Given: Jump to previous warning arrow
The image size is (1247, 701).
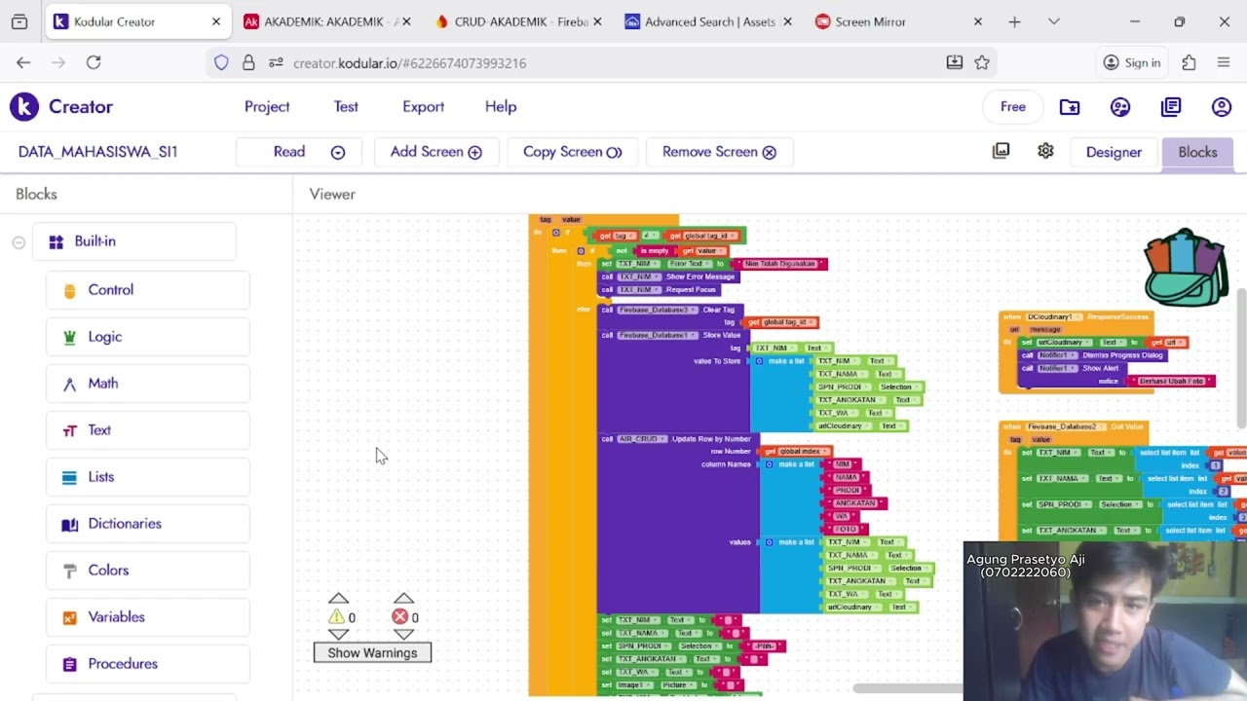Looking at the screenshot, I should tap(338, 598).
